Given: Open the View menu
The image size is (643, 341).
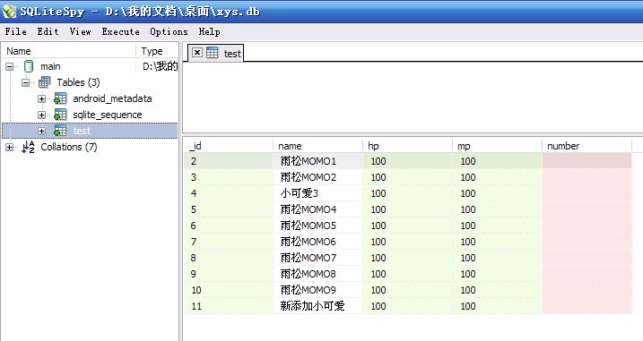Looking at the screenshot, I should [80, 31].
